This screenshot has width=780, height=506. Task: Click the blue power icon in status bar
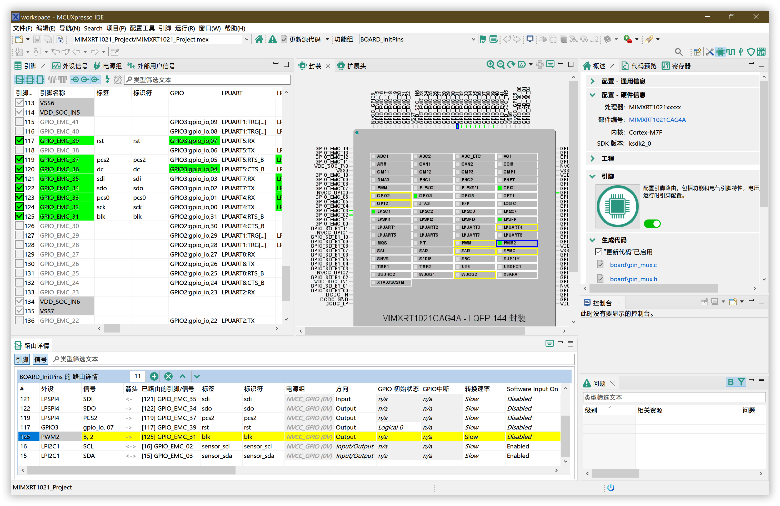(x=611, y=487)
